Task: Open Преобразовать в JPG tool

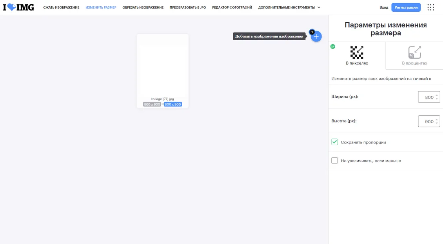Action: point(188,7)
